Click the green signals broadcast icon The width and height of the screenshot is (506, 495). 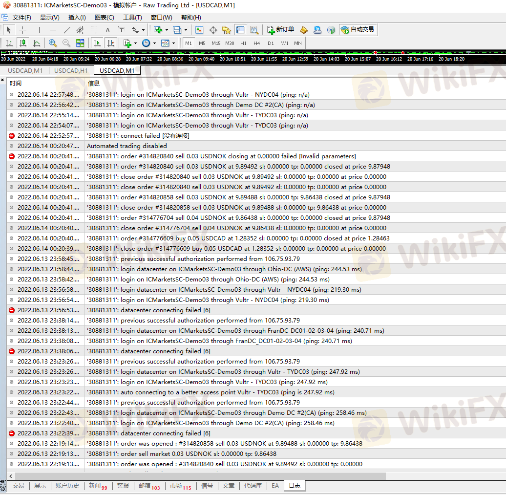pos(331,30)
